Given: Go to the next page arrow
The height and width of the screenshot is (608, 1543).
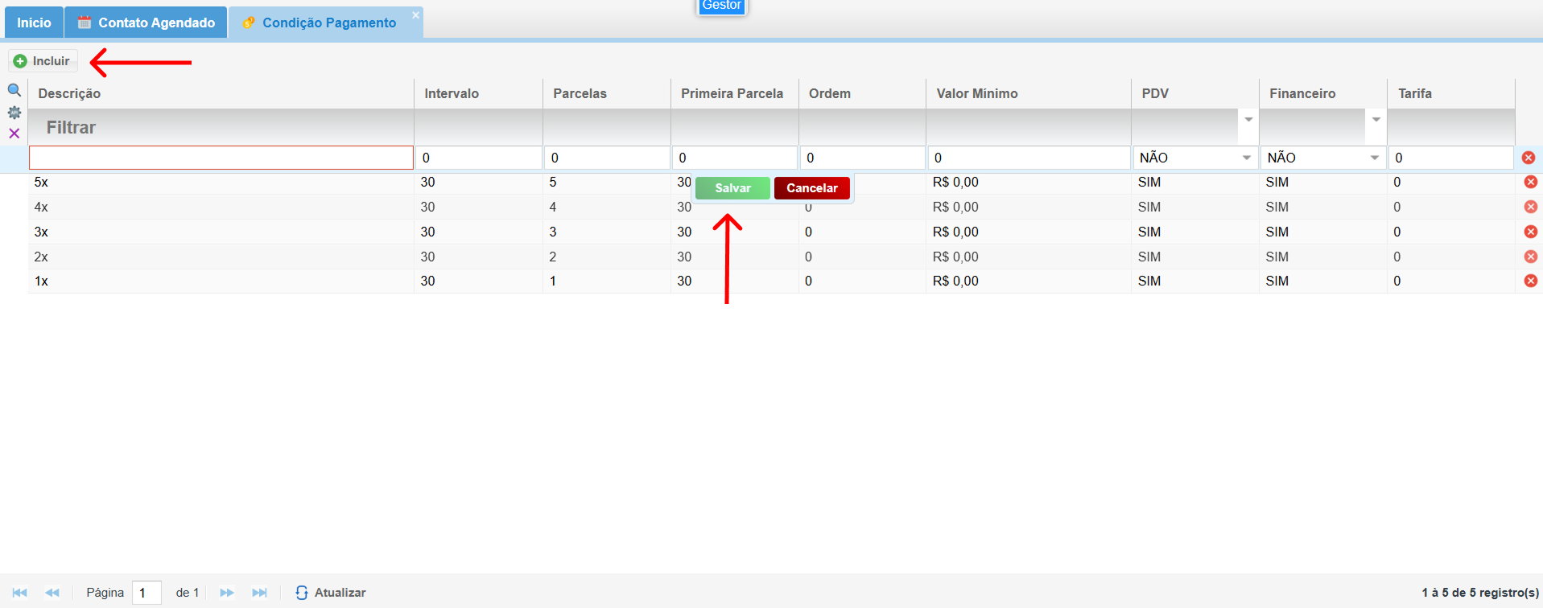Looking at the screenshot, I should [227, 593].
